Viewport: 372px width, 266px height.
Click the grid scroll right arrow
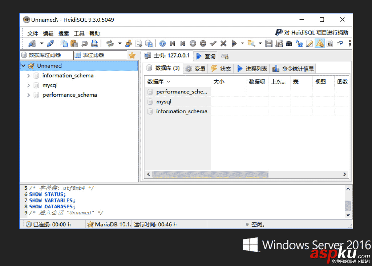point(345,174)
